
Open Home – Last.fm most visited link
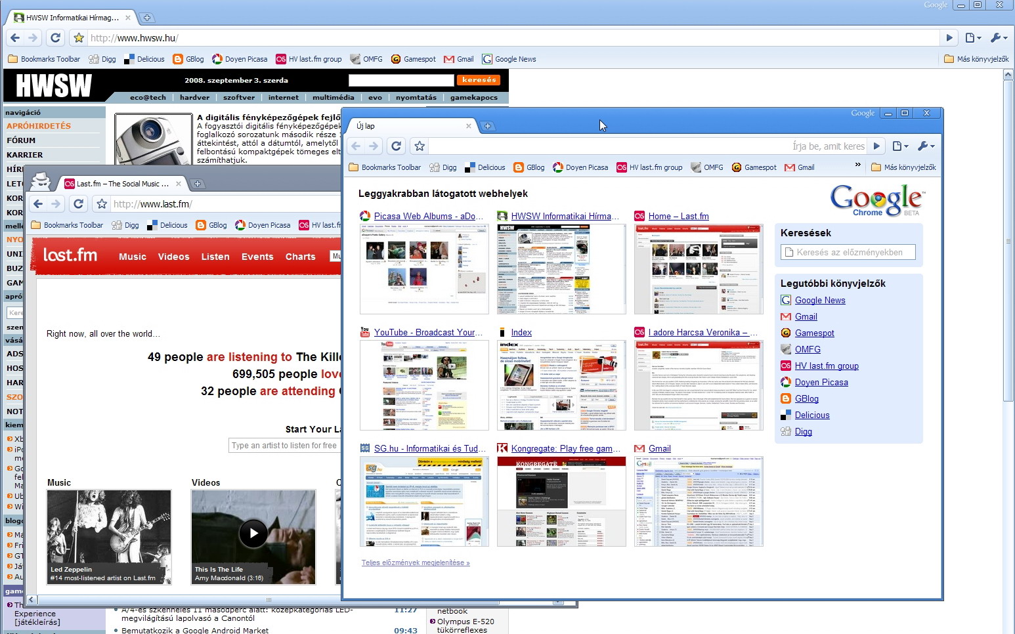[678, 216]
